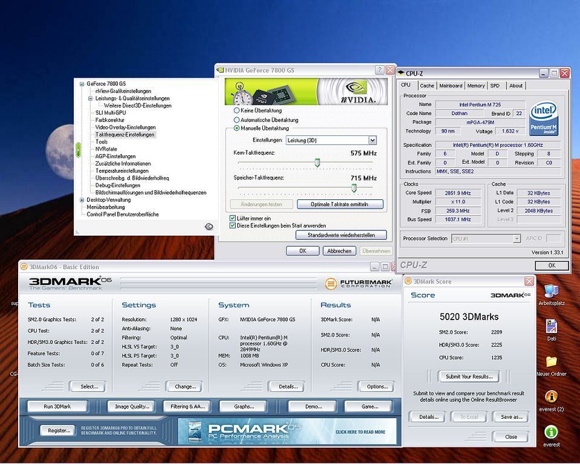580x464 pixels.
Task: Select Temperatureinstellungen tree item
Action: coord(122,171)
